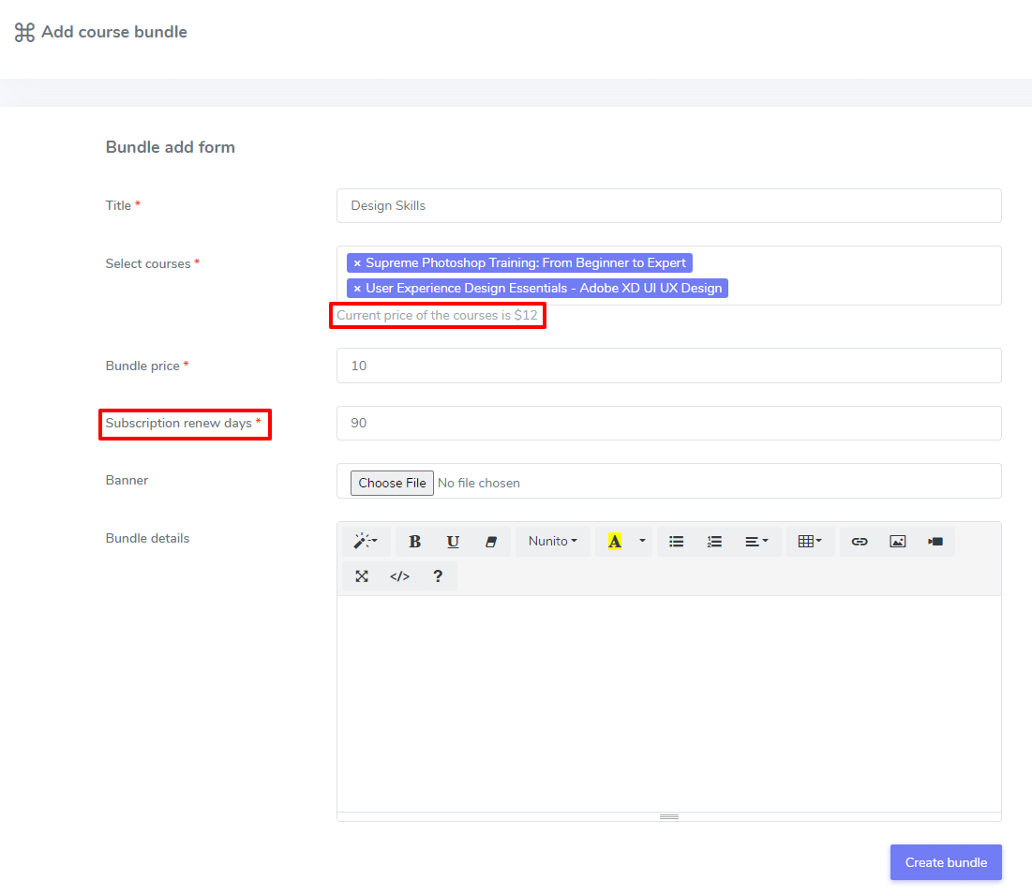The image size is (1032, 896).
Task: Click Choose File for the banner
Action: pos(392,483)
